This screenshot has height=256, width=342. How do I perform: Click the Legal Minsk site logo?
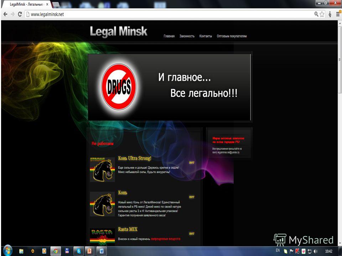tap(119, 32)
